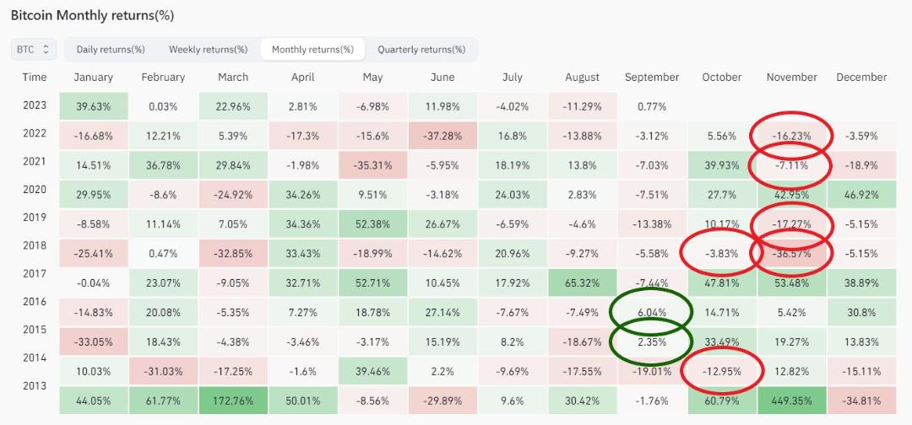Viewport: 912px width, 425px height.
Task: Click the 46.92% December 2020 cell
Action: [x=861, y=195]
